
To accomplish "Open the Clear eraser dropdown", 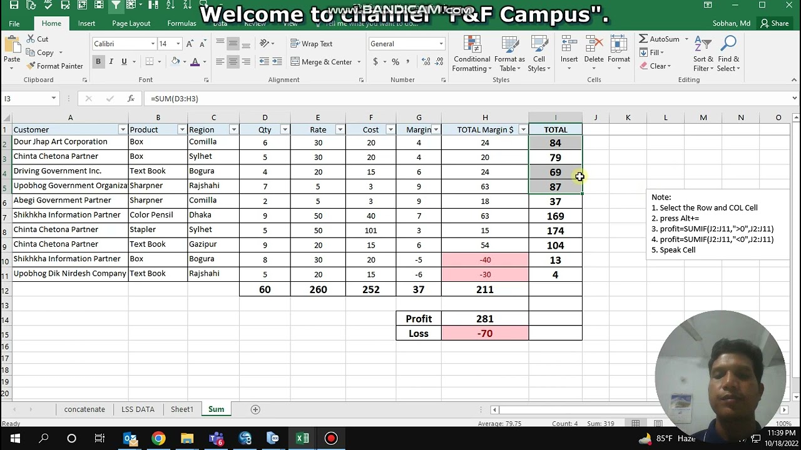I will [x=655, y=66].
